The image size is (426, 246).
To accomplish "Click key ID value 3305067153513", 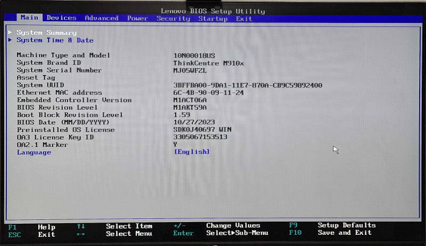I will tap(200, 137).
